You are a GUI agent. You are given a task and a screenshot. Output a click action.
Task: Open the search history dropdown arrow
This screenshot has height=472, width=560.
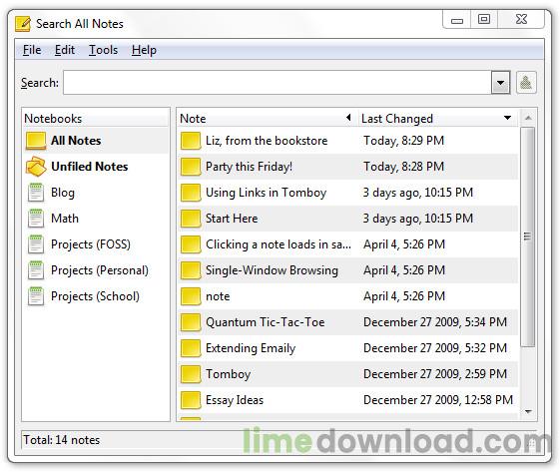[500, 83]
